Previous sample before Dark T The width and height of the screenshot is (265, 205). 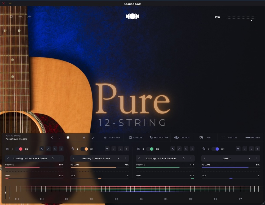[x=205, y=159]
